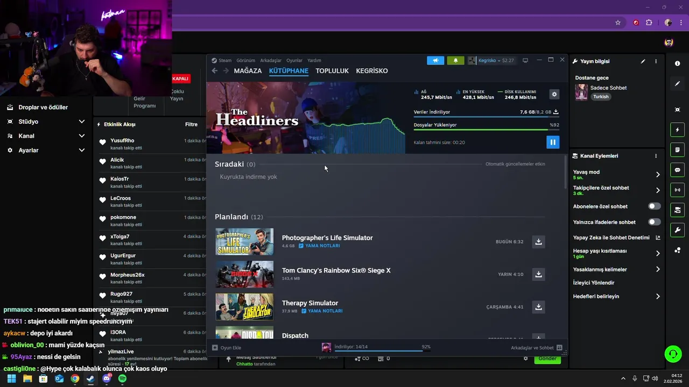Click Rainbow Six Siege X thumbnail

point(244,274)
